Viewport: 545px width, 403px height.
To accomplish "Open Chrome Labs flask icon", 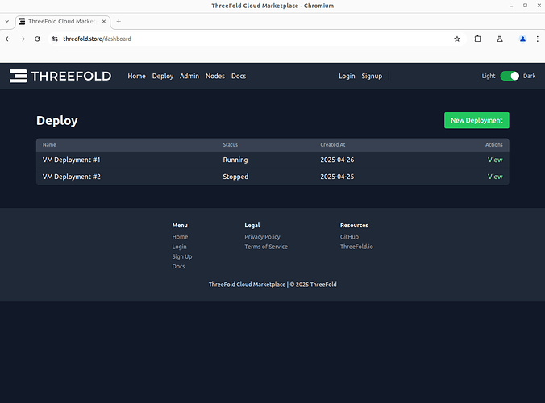I will [500, 39].
